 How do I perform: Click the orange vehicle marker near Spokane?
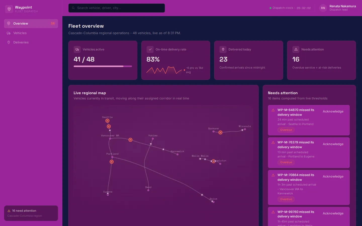[220, 133]
